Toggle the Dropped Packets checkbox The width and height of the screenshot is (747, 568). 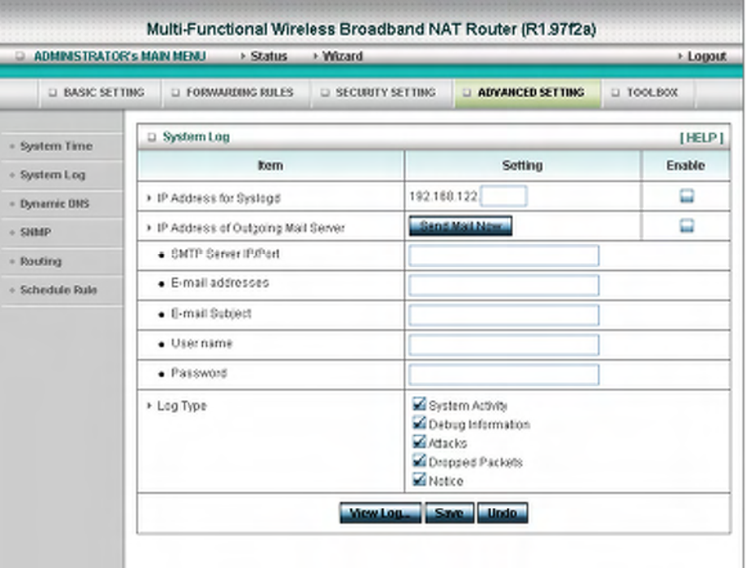point(419,461)
